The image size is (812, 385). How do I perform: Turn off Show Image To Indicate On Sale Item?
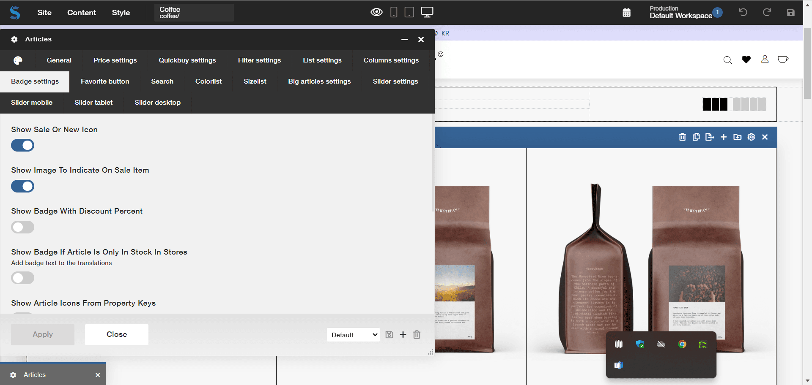pos(22,186)
